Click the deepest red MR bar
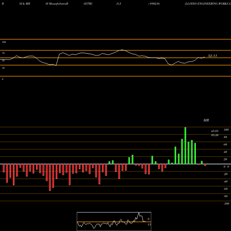The width and height of the screenshot is (231, 231). pyautogui.click(x=50, y=177)
